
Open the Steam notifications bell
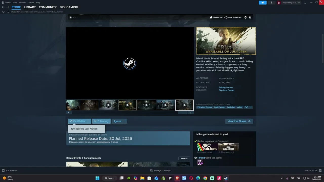tap(272, 3)
